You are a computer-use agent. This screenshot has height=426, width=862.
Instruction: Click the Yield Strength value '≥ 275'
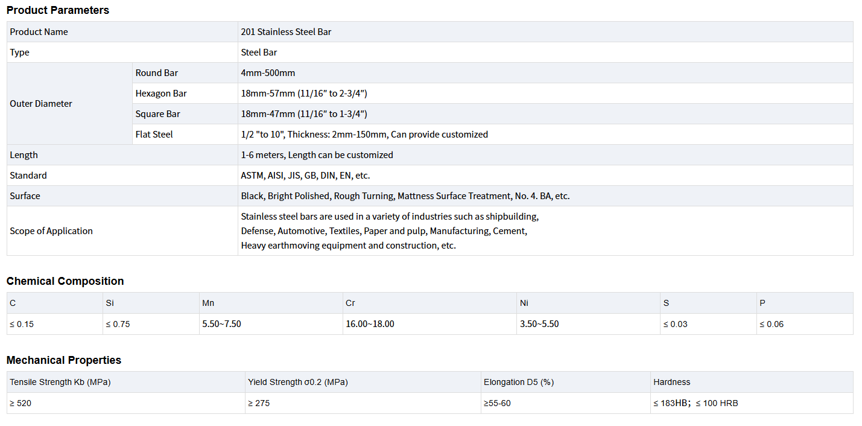click(x=259, y=403)
